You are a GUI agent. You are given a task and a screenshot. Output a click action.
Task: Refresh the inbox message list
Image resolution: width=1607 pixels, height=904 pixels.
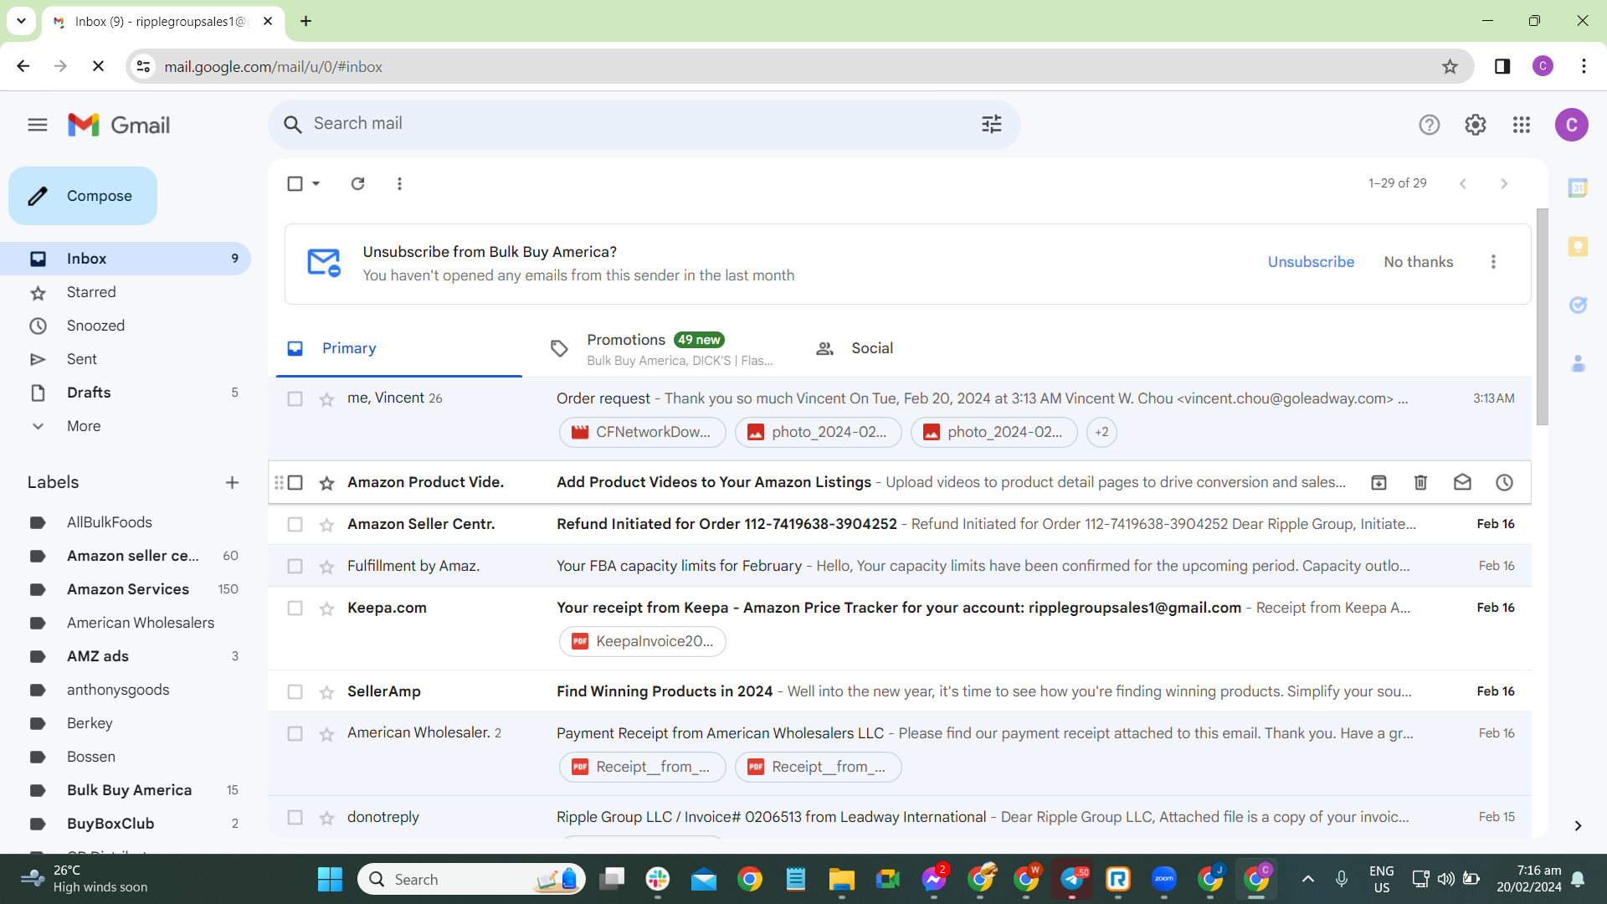pos(357,183)
